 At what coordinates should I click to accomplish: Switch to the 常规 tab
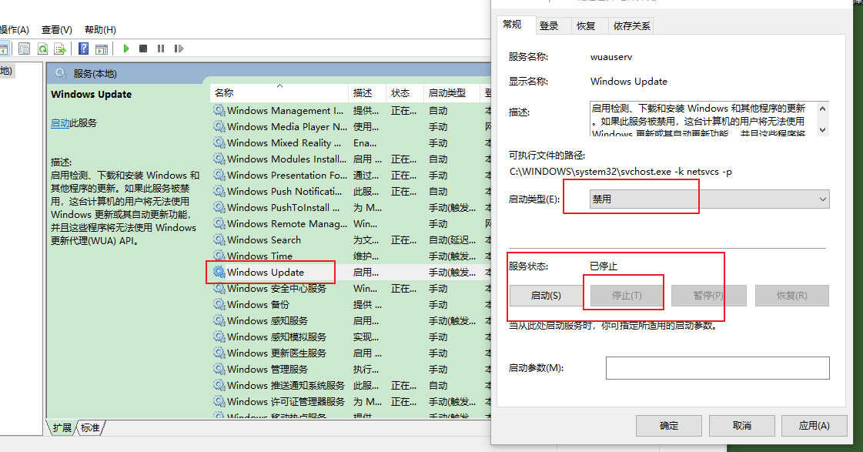point(512,24)
